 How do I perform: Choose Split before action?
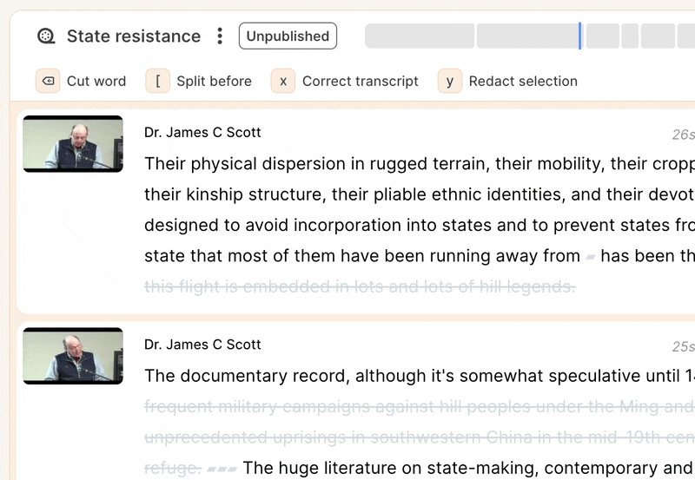click(214, 81)
